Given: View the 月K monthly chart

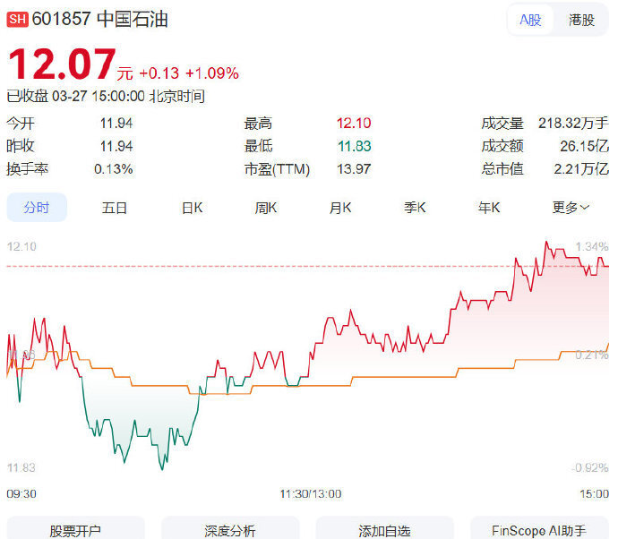Looking at the screenshot, I should 340,208.
